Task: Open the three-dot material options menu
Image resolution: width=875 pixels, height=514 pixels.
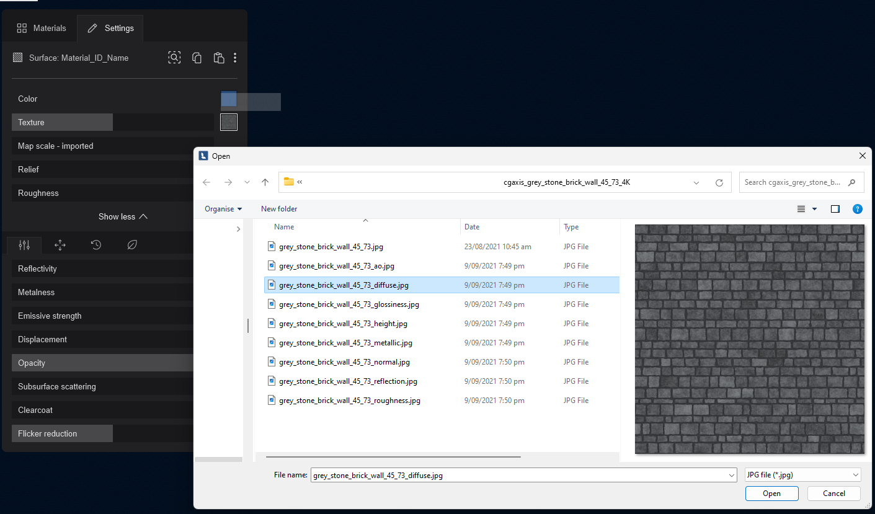Action: [x=235, y=58]
